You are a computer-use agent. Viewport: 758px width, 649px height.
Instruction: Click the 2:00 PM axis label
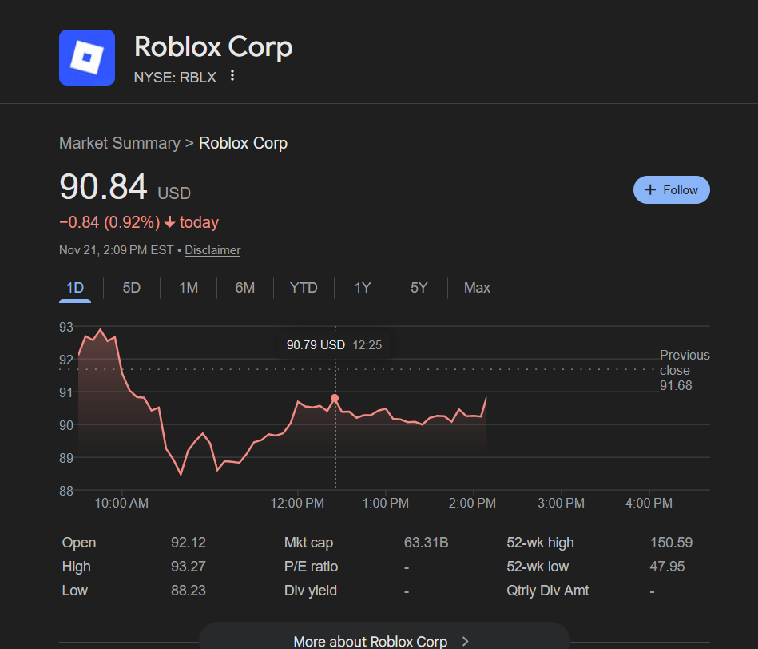coord(472,503)
